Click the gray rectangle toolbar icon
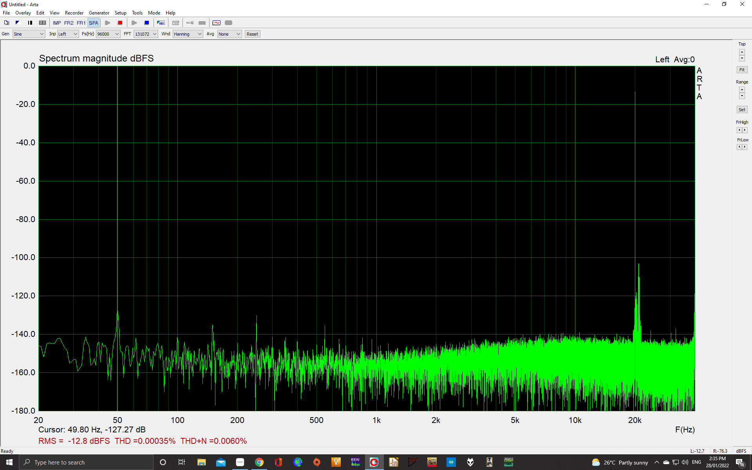Screen dimensions: 752x470 tap(202, 23)
